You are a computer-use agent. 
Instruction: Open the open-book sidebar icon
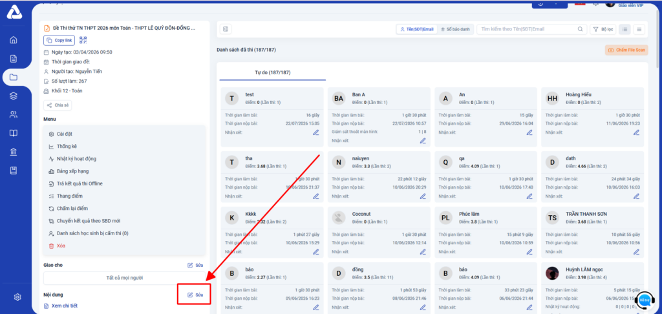point(14,133)
